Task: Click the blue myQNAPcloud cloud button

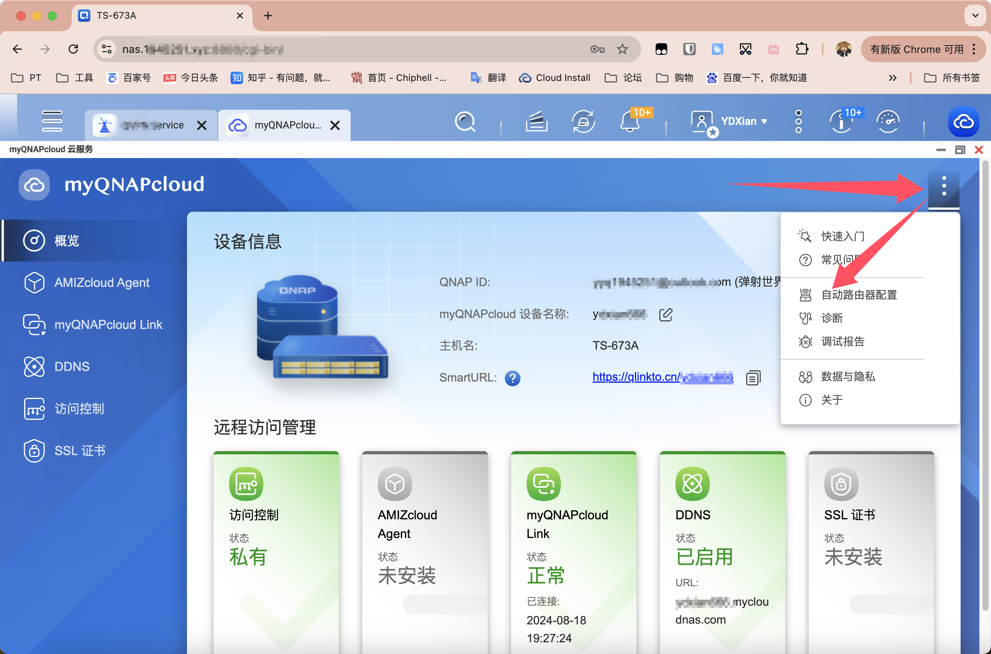Action: pos(963,122)
